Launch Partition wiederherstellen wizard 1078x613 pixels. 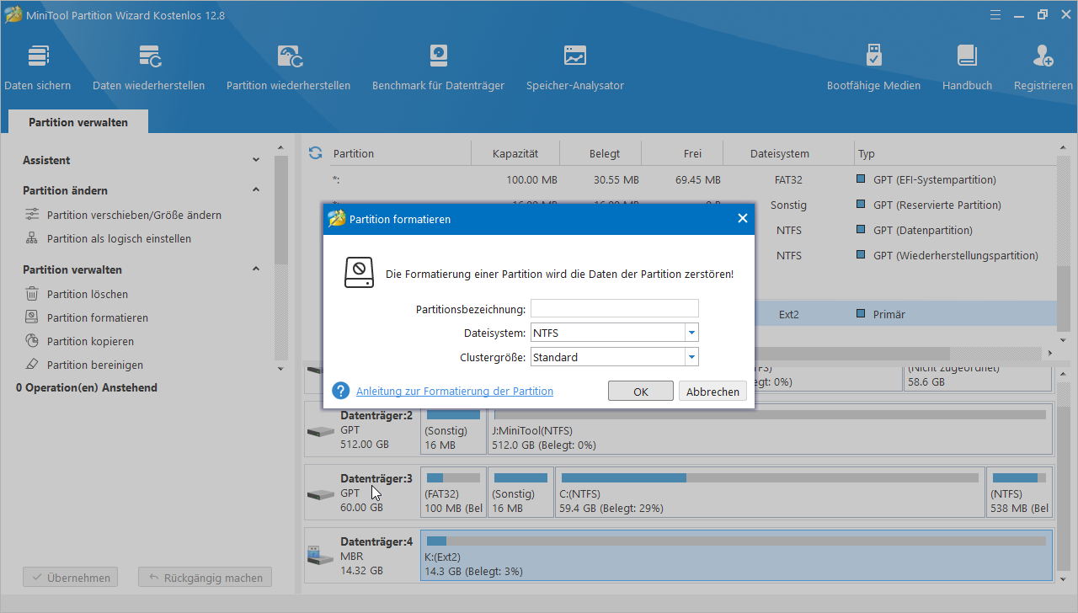pyautogui.click(x=289, y=67)
